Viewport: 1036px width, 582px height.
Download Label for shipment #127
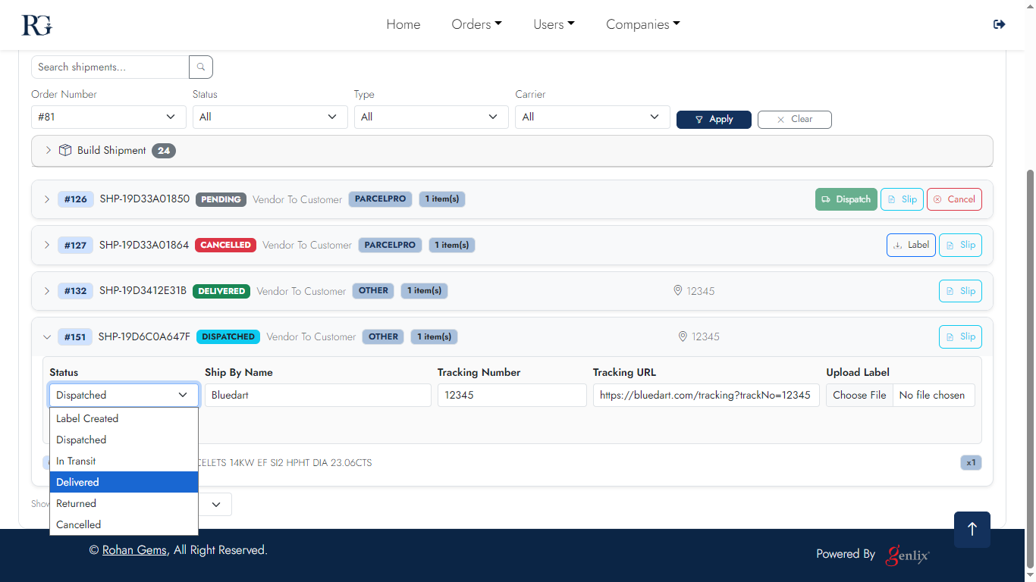910,245
